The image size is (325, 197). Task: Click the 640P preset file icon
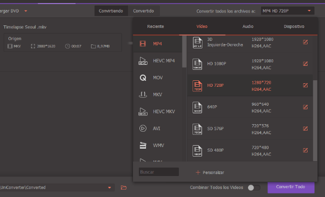[x=197, y=108]
